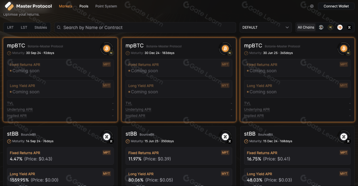Filter by first chain icon after All Chains
This screenshot has height=186, width=358.
click(321, 27)
